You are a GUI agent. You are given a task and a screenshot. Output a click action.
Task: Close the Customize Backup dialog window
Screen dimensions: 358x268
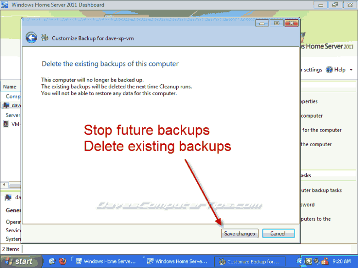291,23
